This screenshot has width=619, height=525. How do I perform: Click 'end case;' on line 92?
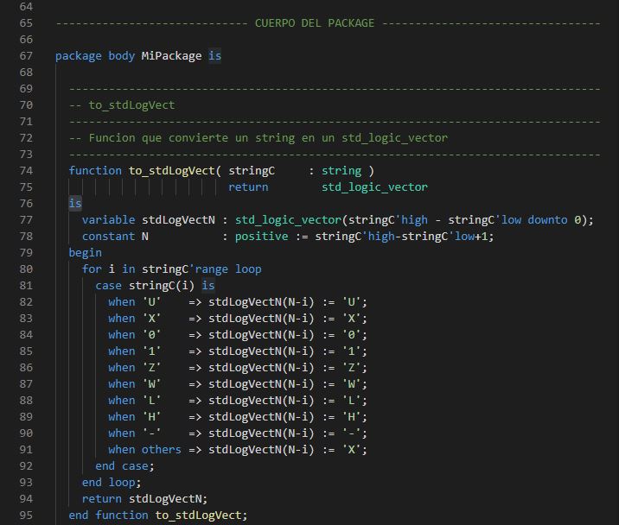pyautogui.click(x=124, y=466)
